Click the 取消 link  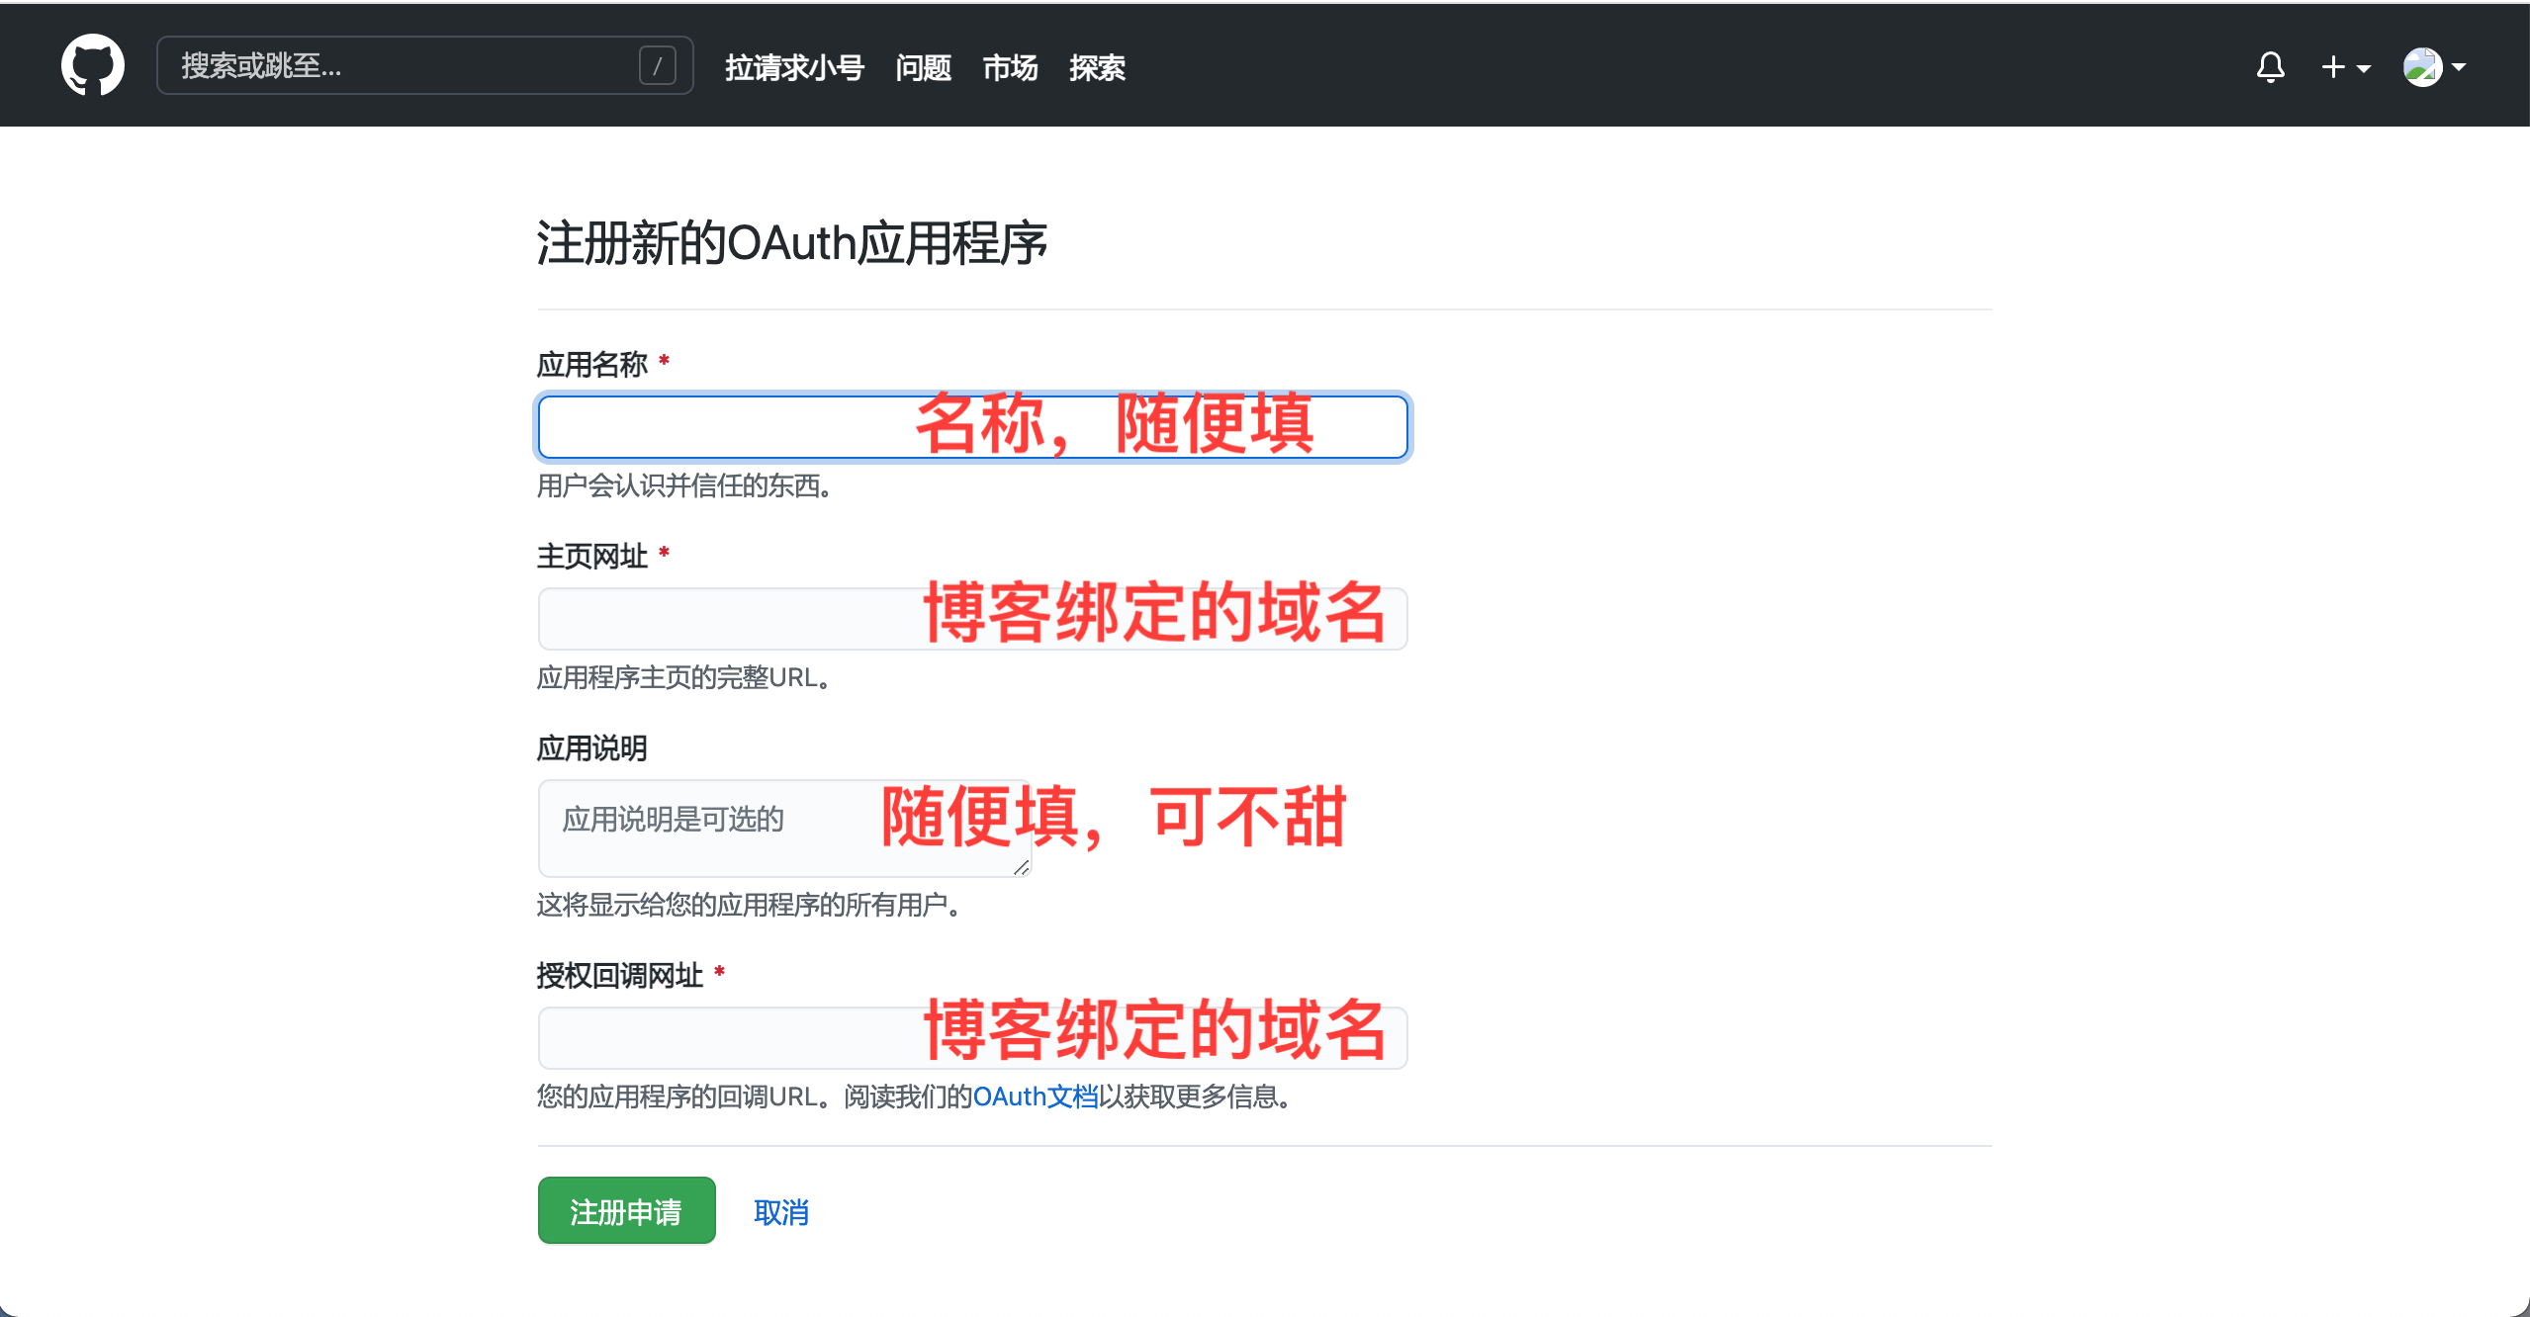(x=780, y=1212)
